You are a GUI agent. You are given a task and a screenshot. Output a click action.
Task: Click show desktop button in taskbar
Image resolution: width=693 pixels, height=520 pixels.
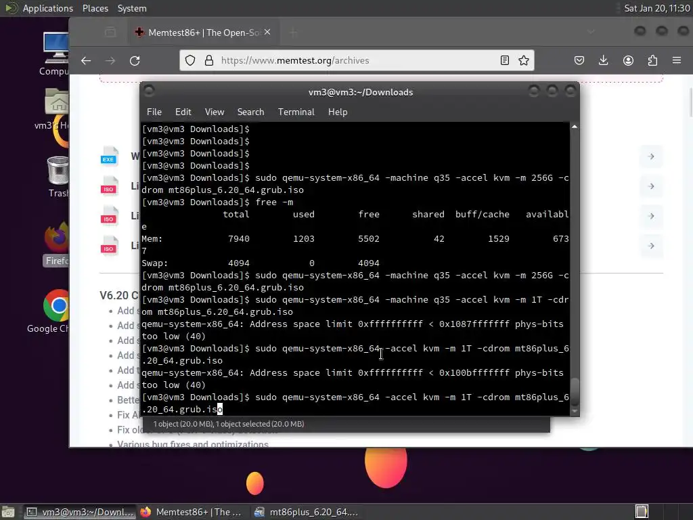click(x=8, y=512)
